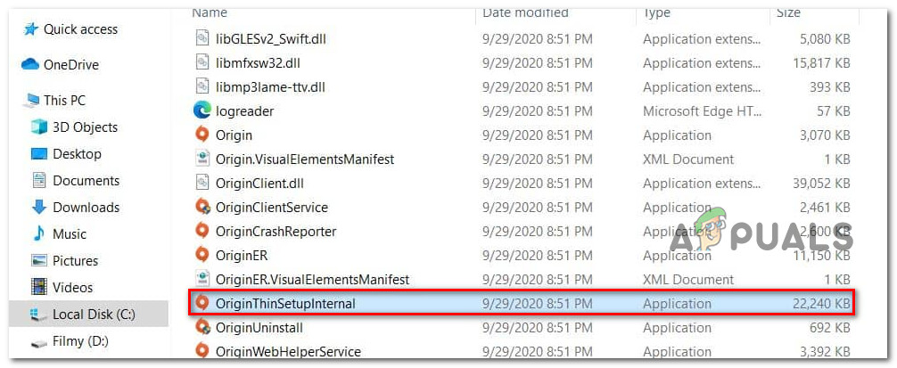This screenshot has height=368, width=897.
Task: Open Downloads in the navigation pane
Action: (86, 208)
